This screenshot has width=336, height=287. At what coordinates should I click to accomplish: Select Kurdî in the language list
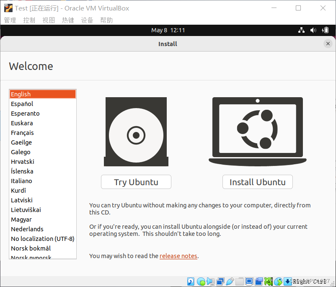pyautogui.click(x=43, y=191)
